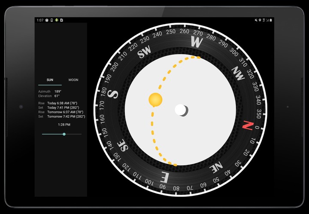Click the NE label on the compass
309x214 pixels.
(216, 167)
